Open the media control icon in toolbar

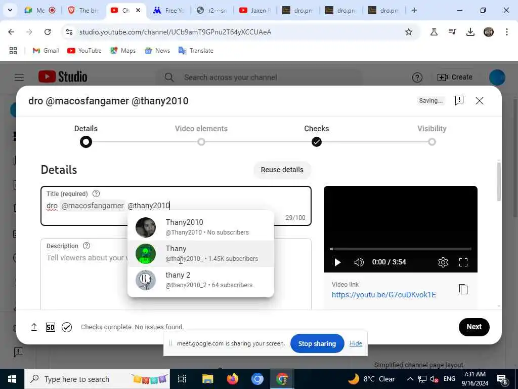[x=452, y=32]
